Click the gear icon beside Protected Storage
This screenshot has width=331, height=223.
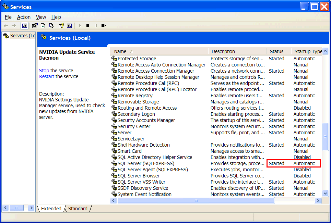click(114, 58)
